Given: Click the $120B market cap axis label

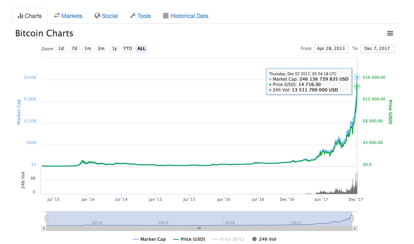Looking at the screenshot, I should coord(30,121).
